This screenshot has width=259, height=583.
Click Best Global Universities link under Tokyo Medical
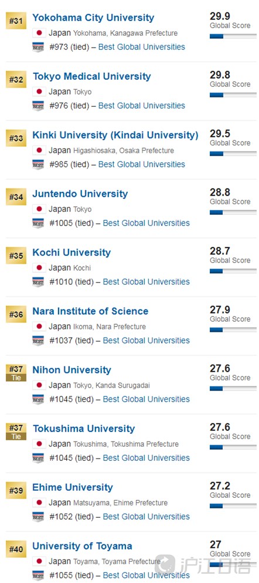pos(141,106)
